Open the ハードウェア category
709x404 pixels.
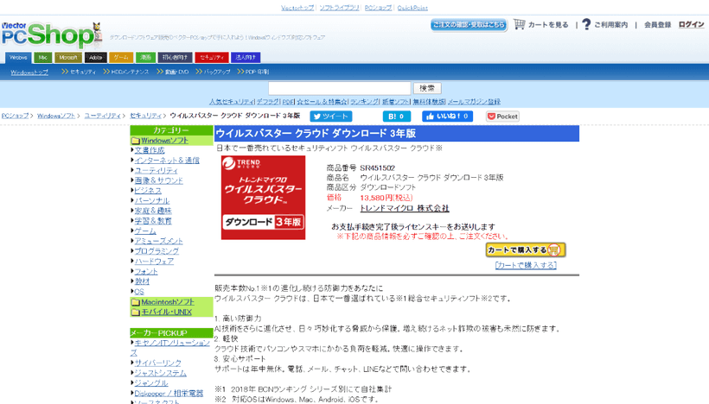[x=154, y=262]
